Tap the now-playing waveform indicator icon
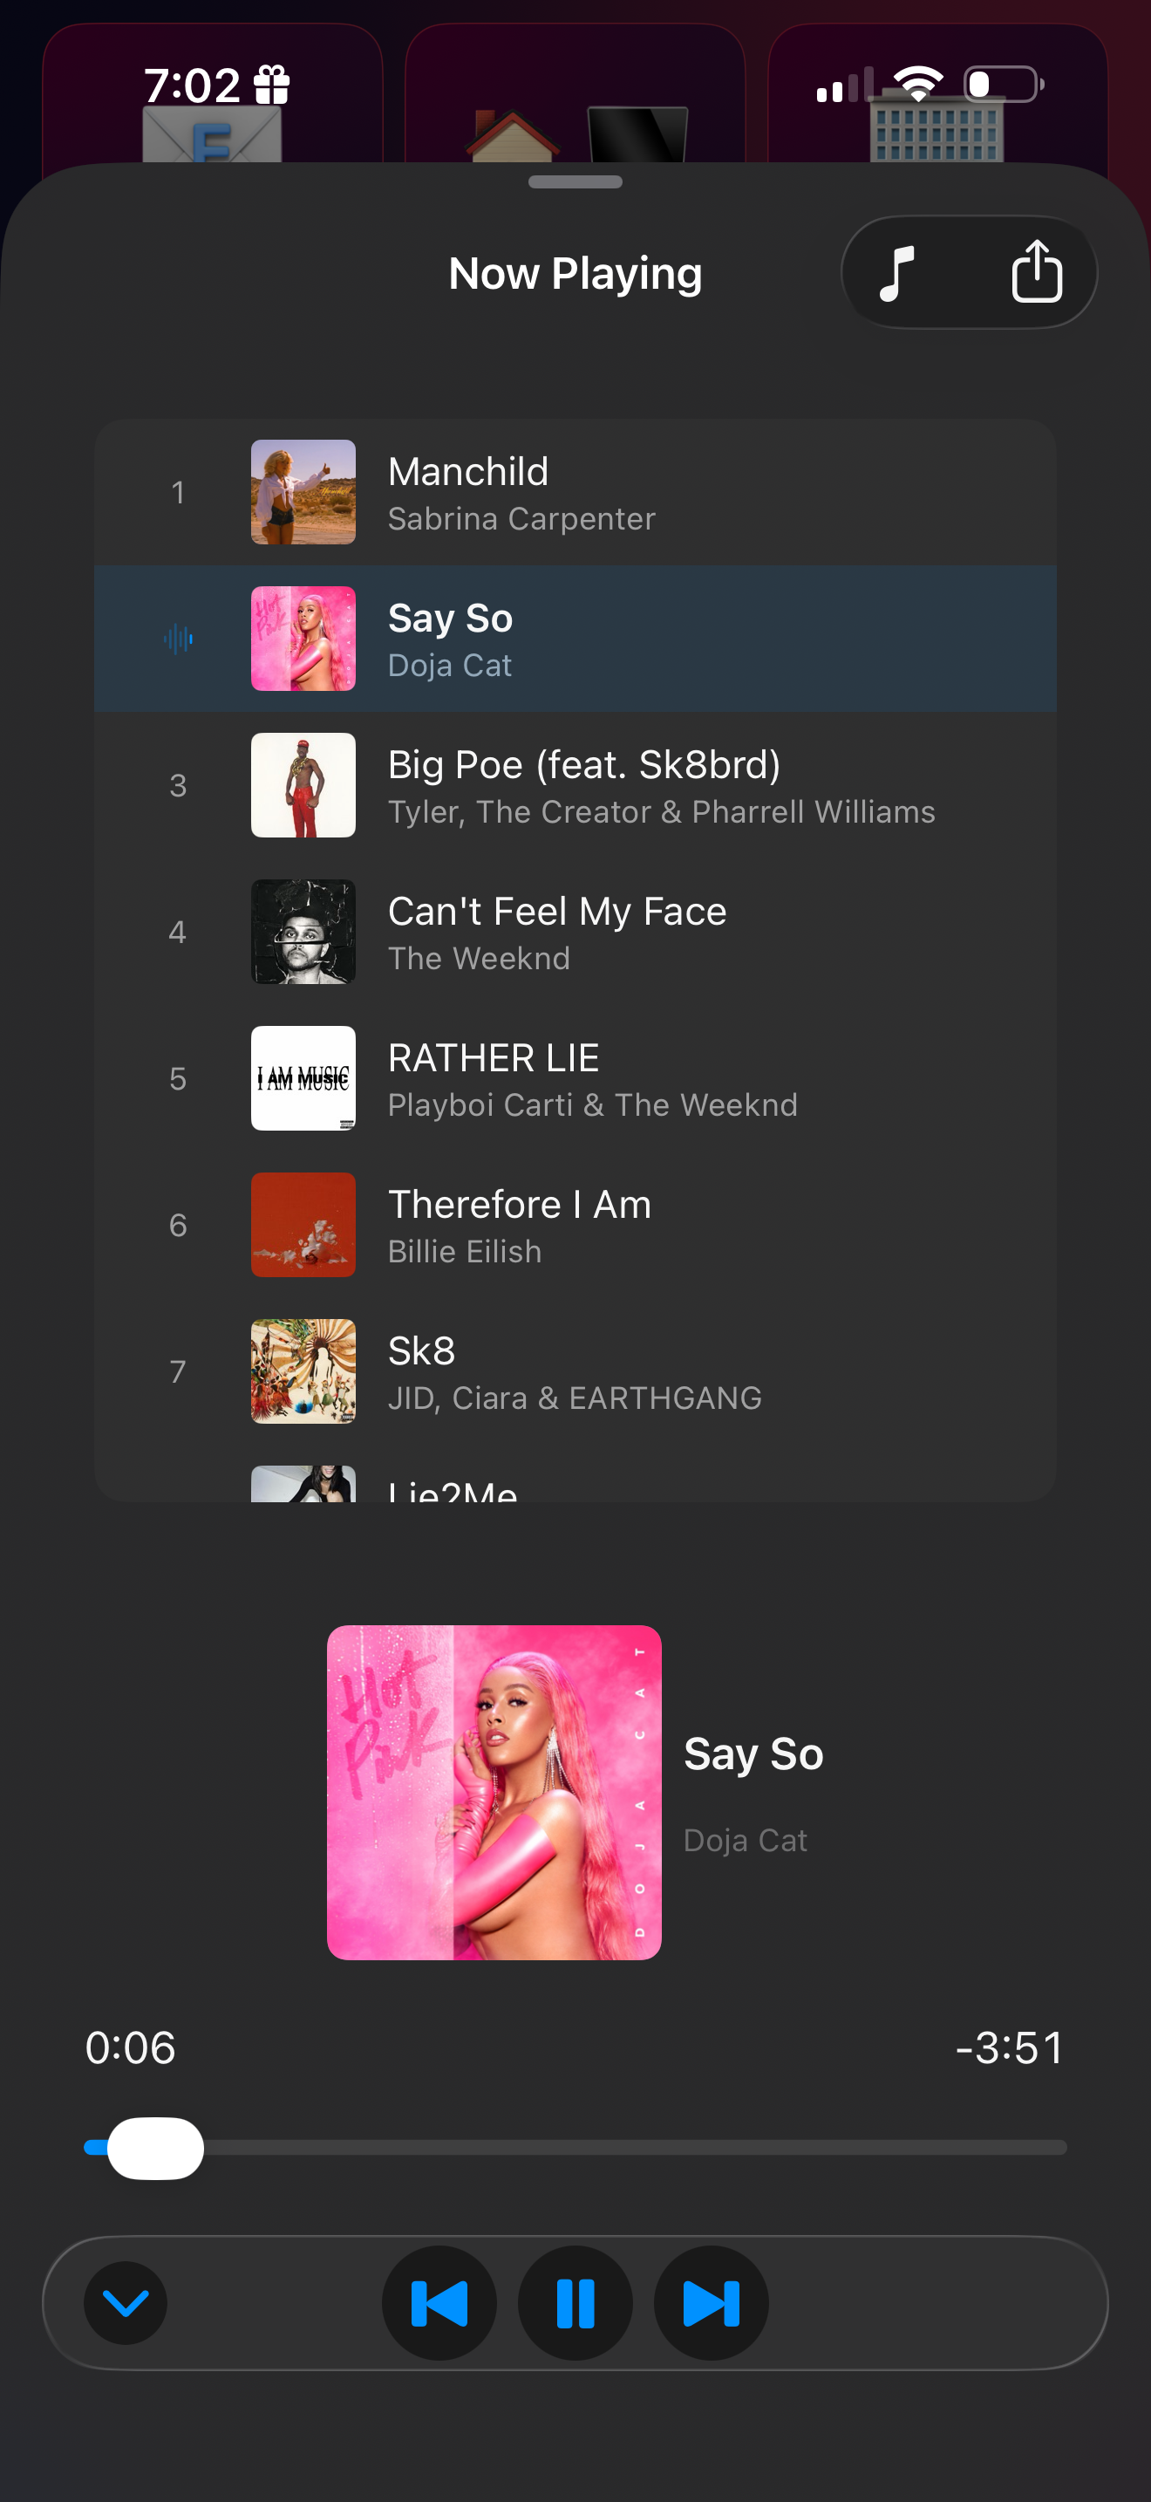1151x2502 pixels. tap(179, 639)
